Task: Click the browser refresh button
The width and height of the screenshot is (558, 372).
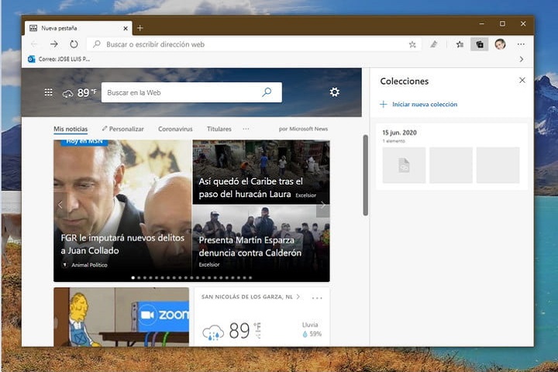Action: click(74, 44)
